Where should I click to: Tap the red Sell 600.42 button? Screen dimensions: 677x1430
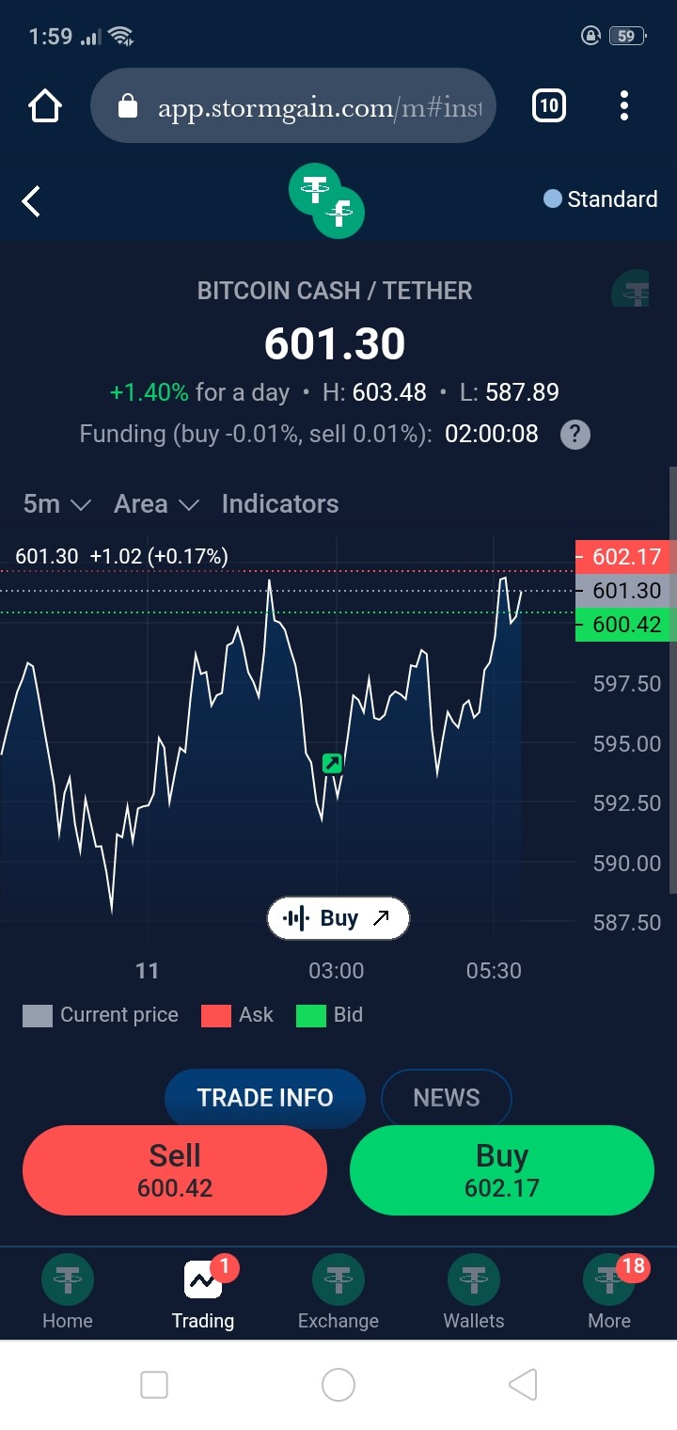pos(175,1170)
